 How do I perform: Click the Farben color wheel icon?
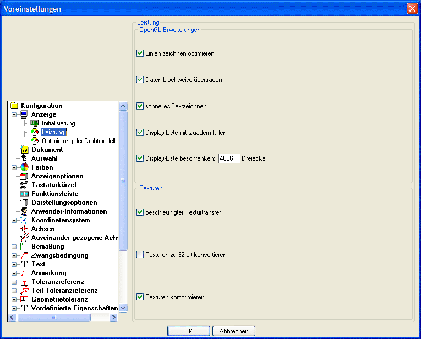click(24, 167)
